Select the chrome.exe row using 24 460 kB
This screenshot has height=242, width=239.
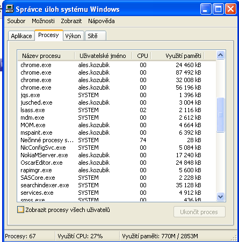(117, 65)
